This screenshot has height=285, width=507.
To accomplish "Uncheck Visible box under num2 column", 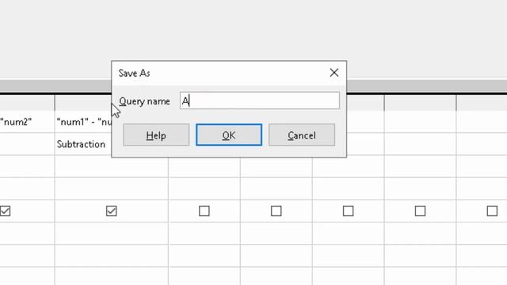I will click(6, 211).
